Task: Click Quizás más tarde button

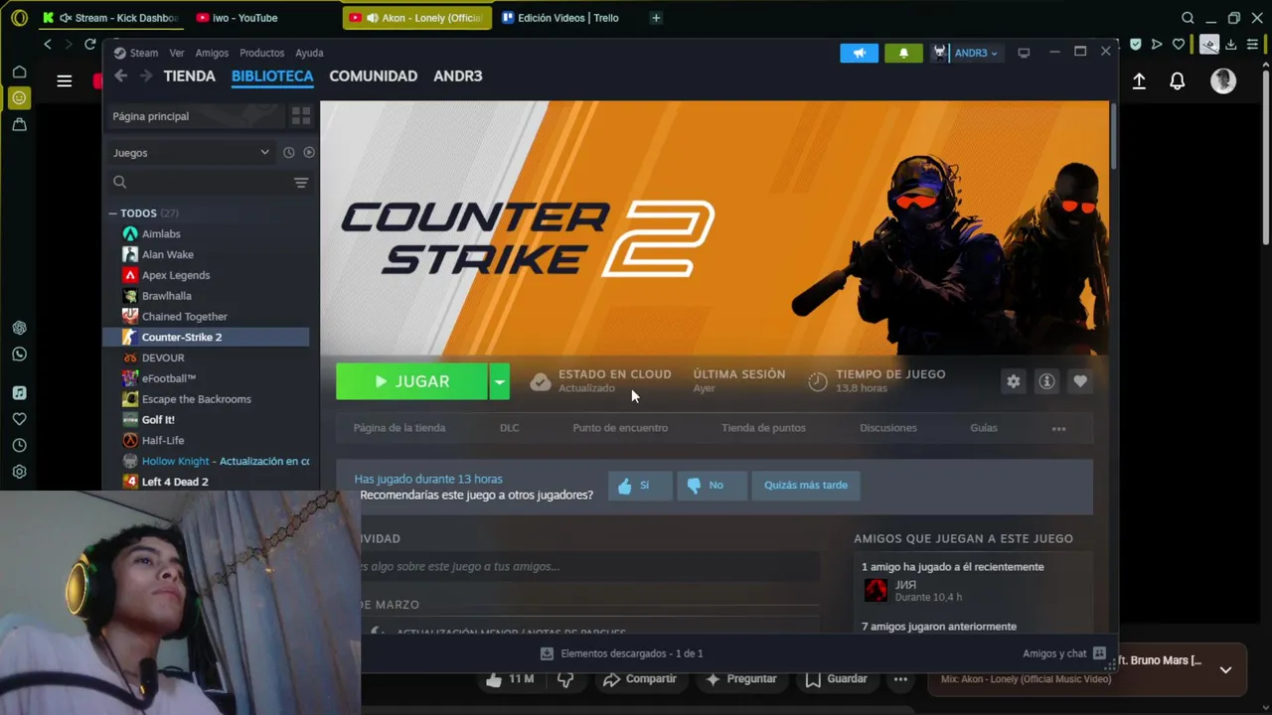Action: [806, 486]
